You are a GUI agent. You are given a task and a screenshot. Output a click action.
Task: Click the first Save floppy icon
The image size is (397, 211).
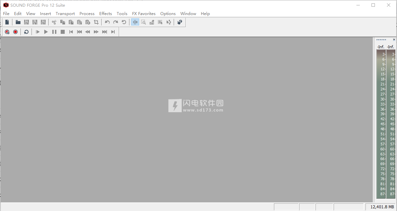click(26, 22)
